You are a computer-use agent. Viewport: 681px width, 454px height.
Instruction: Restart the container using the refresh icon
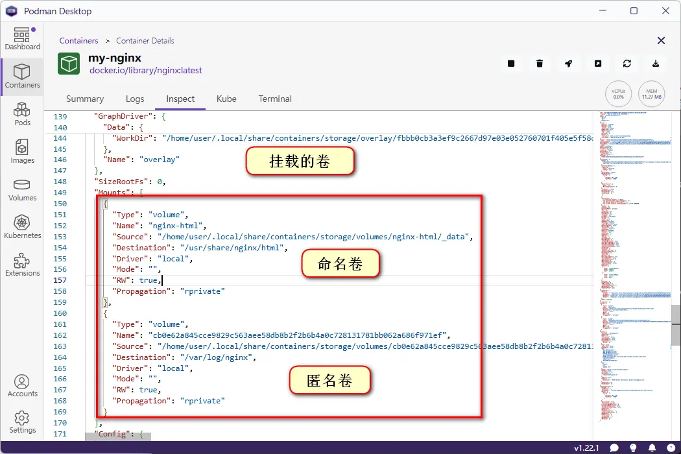coord(627,64)
